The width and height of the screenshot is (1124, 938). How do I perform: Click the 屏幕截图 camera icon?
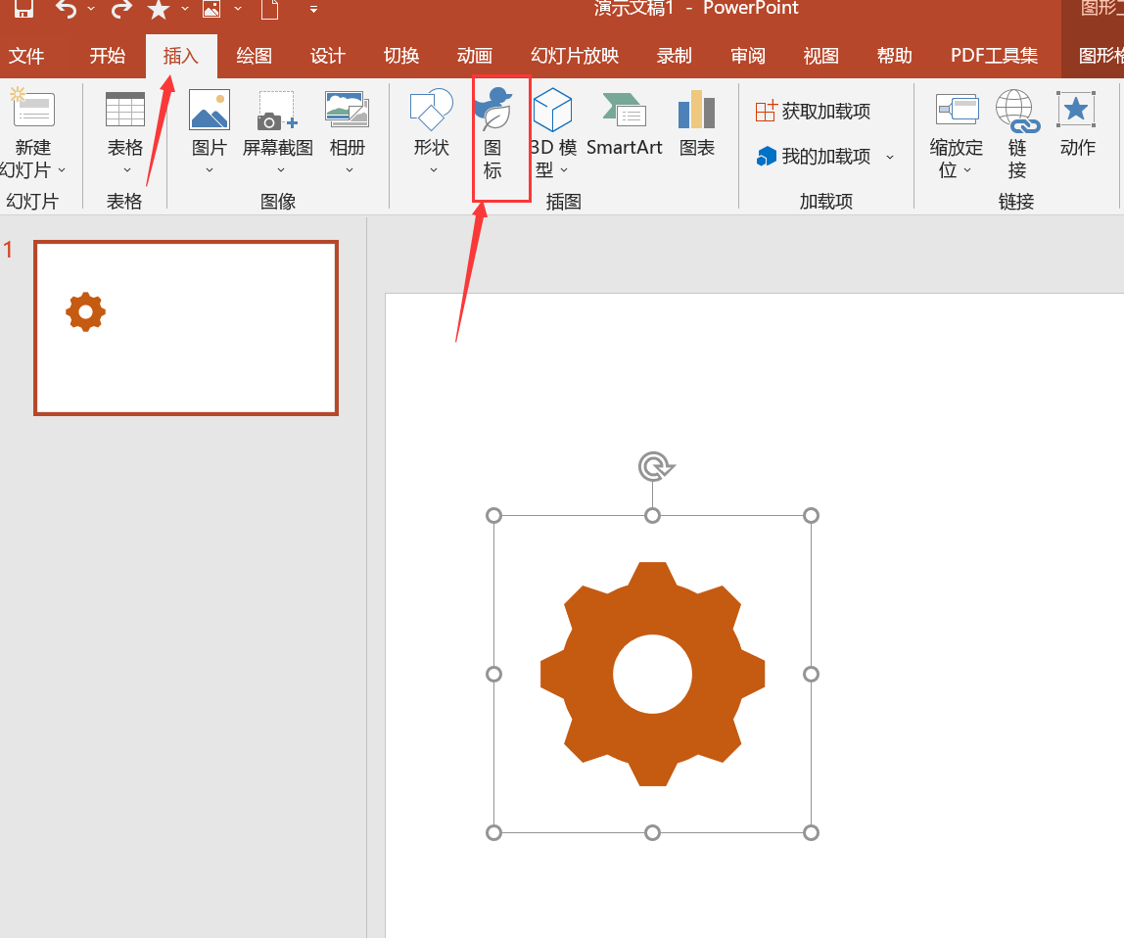[x=277, y=111]
